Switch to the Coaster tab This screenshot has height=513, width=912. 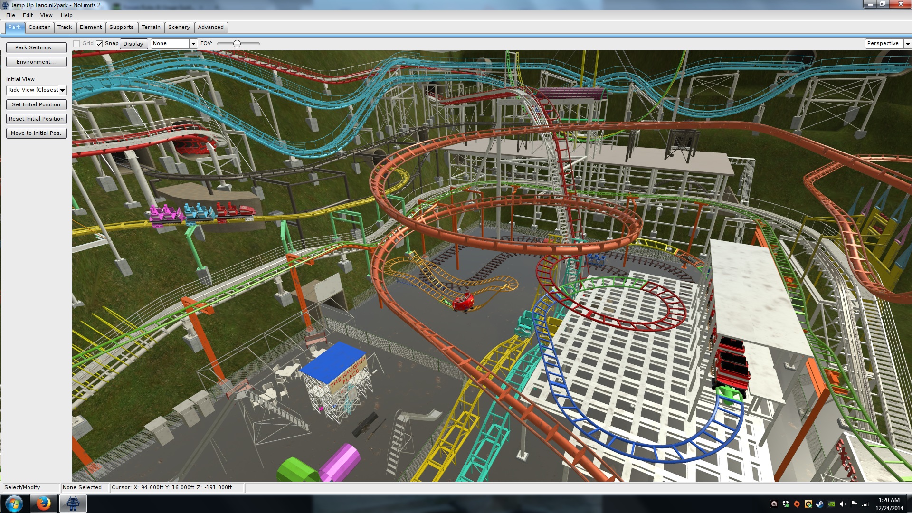[39, 27]
